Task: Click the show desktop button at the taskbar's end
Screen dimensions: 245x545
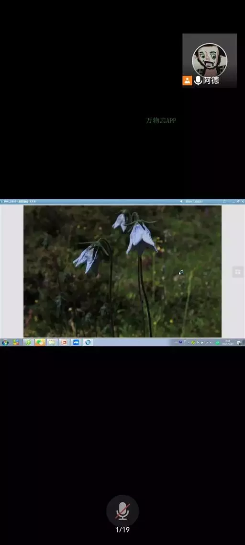Action: [239, 342]
